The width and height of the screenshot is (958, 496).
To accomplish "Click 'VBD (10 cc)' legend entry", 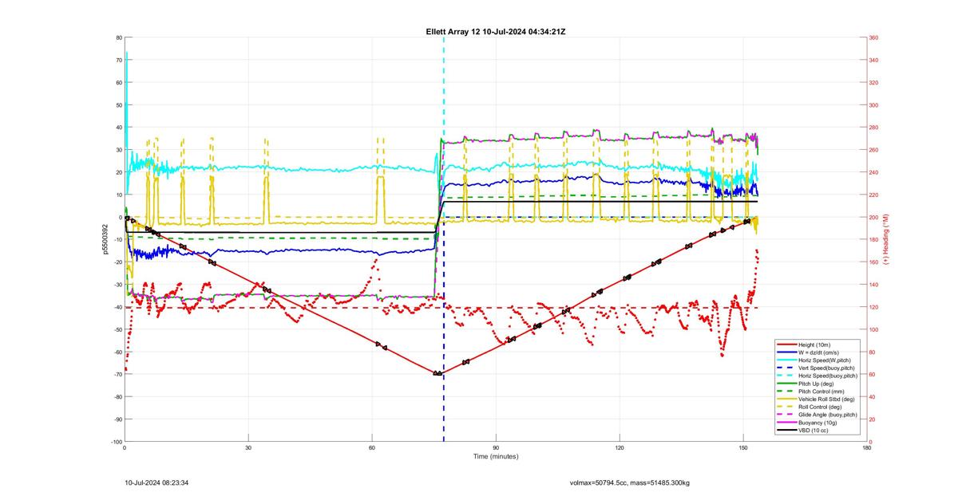I will (x=815, y=430).
